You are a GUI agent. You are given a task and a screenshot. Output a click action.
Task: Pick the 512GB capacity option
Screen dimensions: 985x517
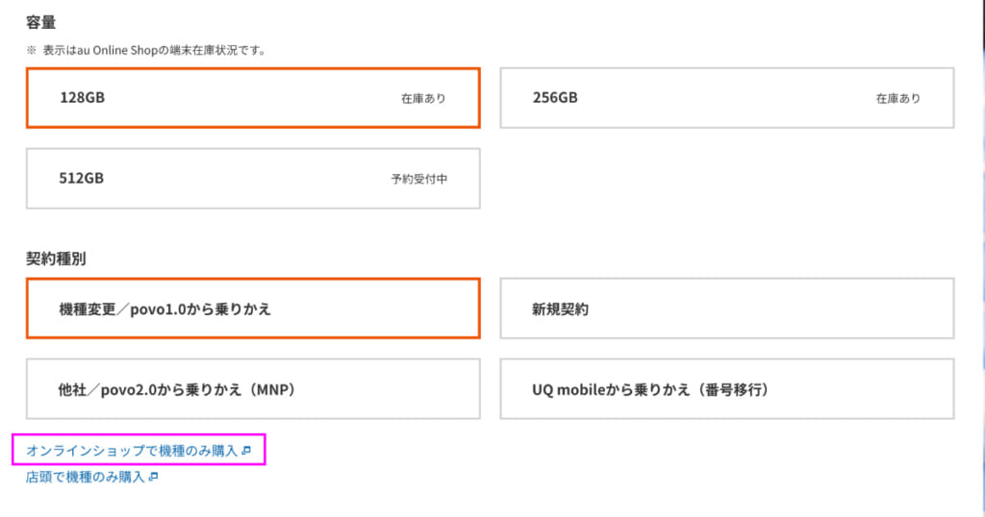pyautogui.click(x=253, y=178)
